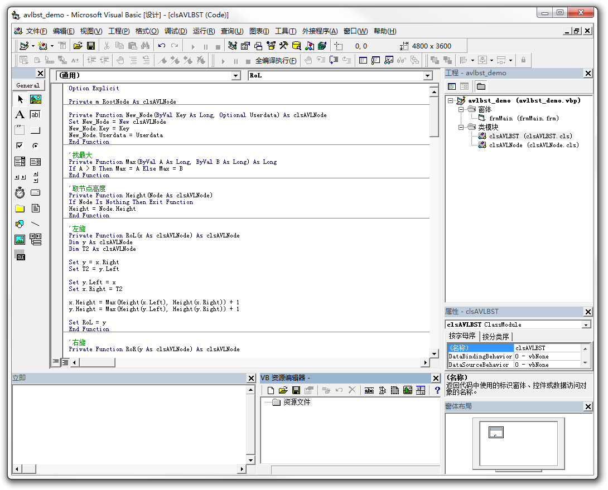
Task: Choose the Label control (letter A)
Action: (x=20, y=115)
